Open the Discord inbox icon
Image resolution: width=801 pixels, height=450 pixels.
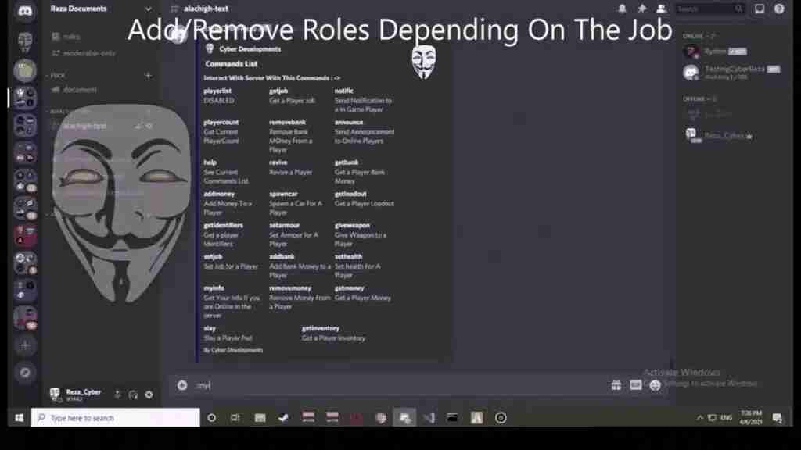click(759, 9)
